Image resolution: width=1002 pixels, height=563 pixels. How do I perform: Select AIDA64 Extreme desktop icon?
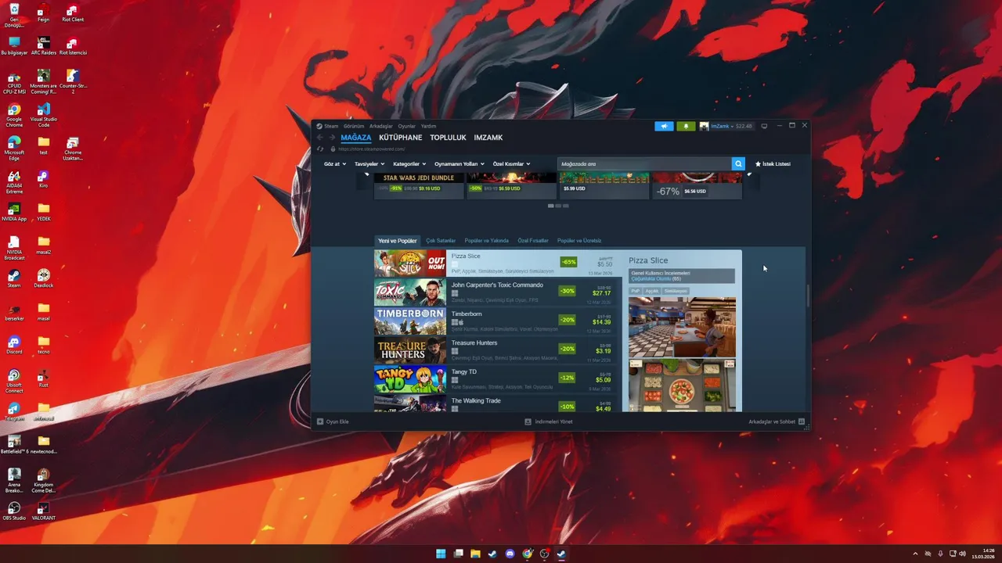[x=14, y=181]
